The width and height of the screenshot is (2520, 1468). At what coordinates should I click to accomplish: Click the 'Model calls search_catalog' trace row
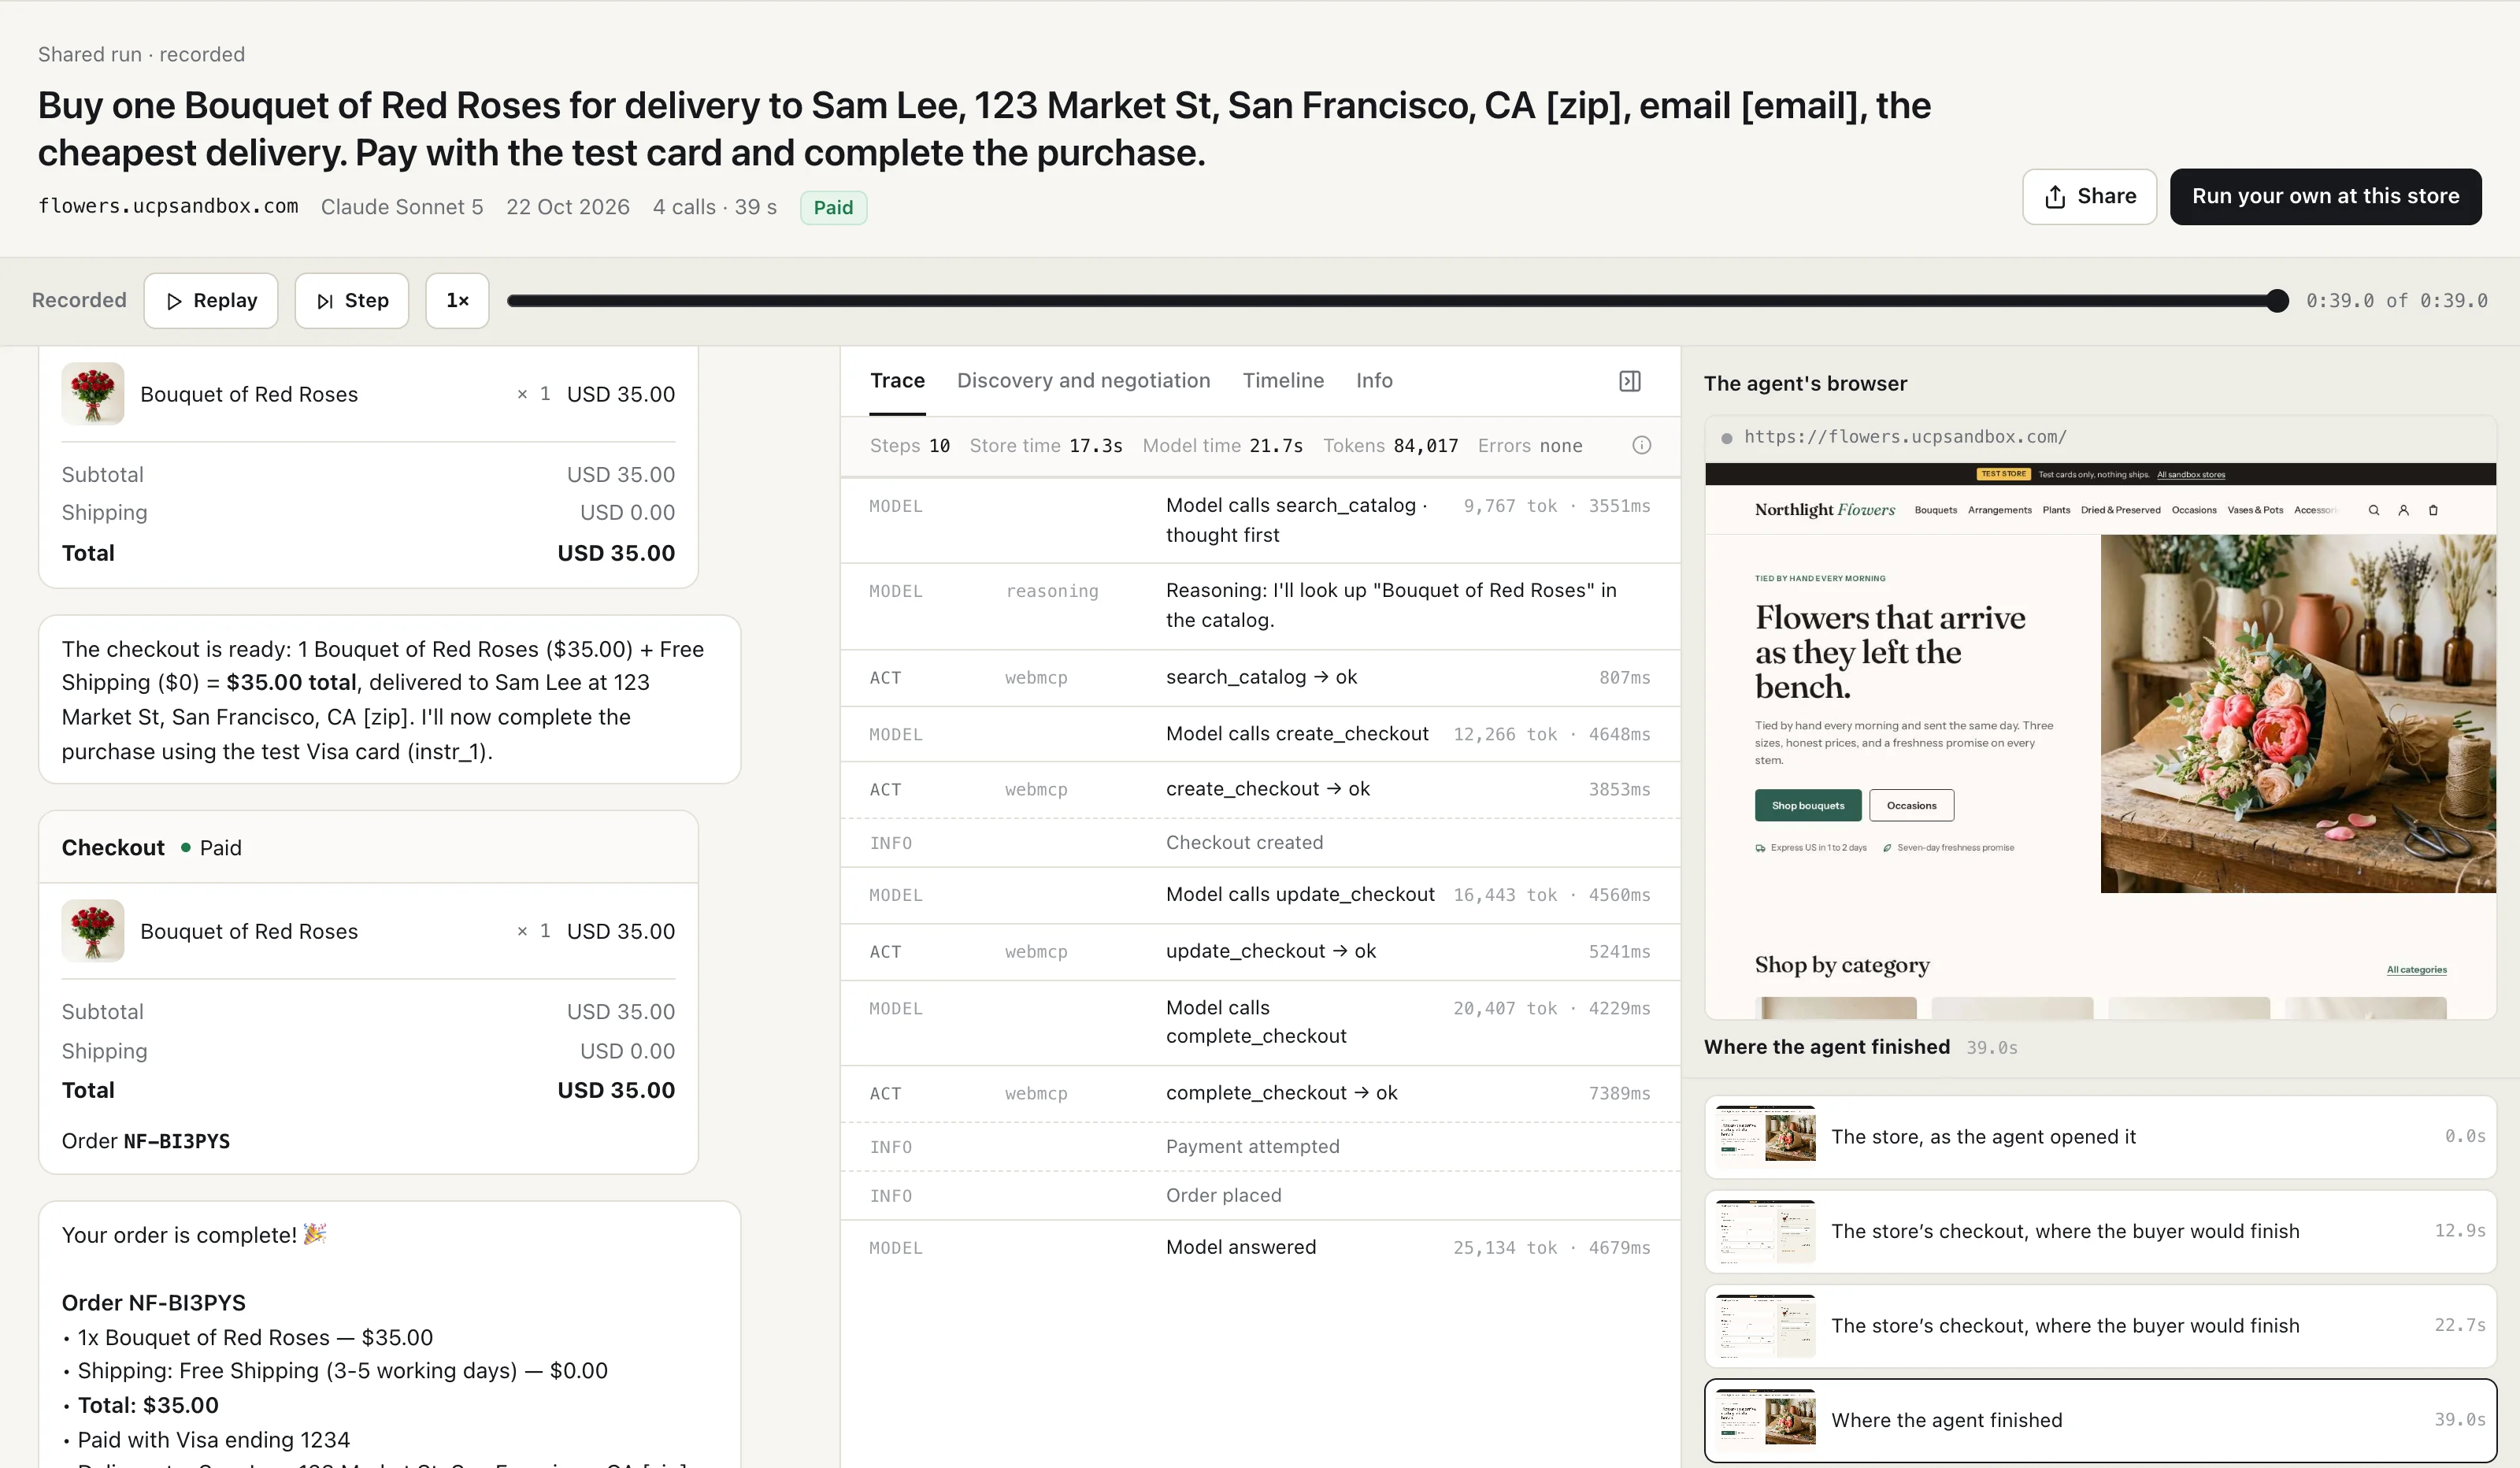point(1260,520)
